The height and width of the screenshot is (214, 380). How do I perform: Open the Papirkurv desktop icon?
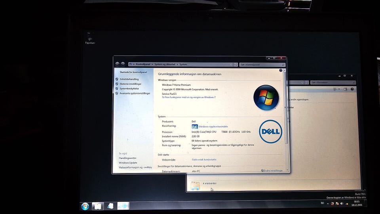[x=90, y=38]
